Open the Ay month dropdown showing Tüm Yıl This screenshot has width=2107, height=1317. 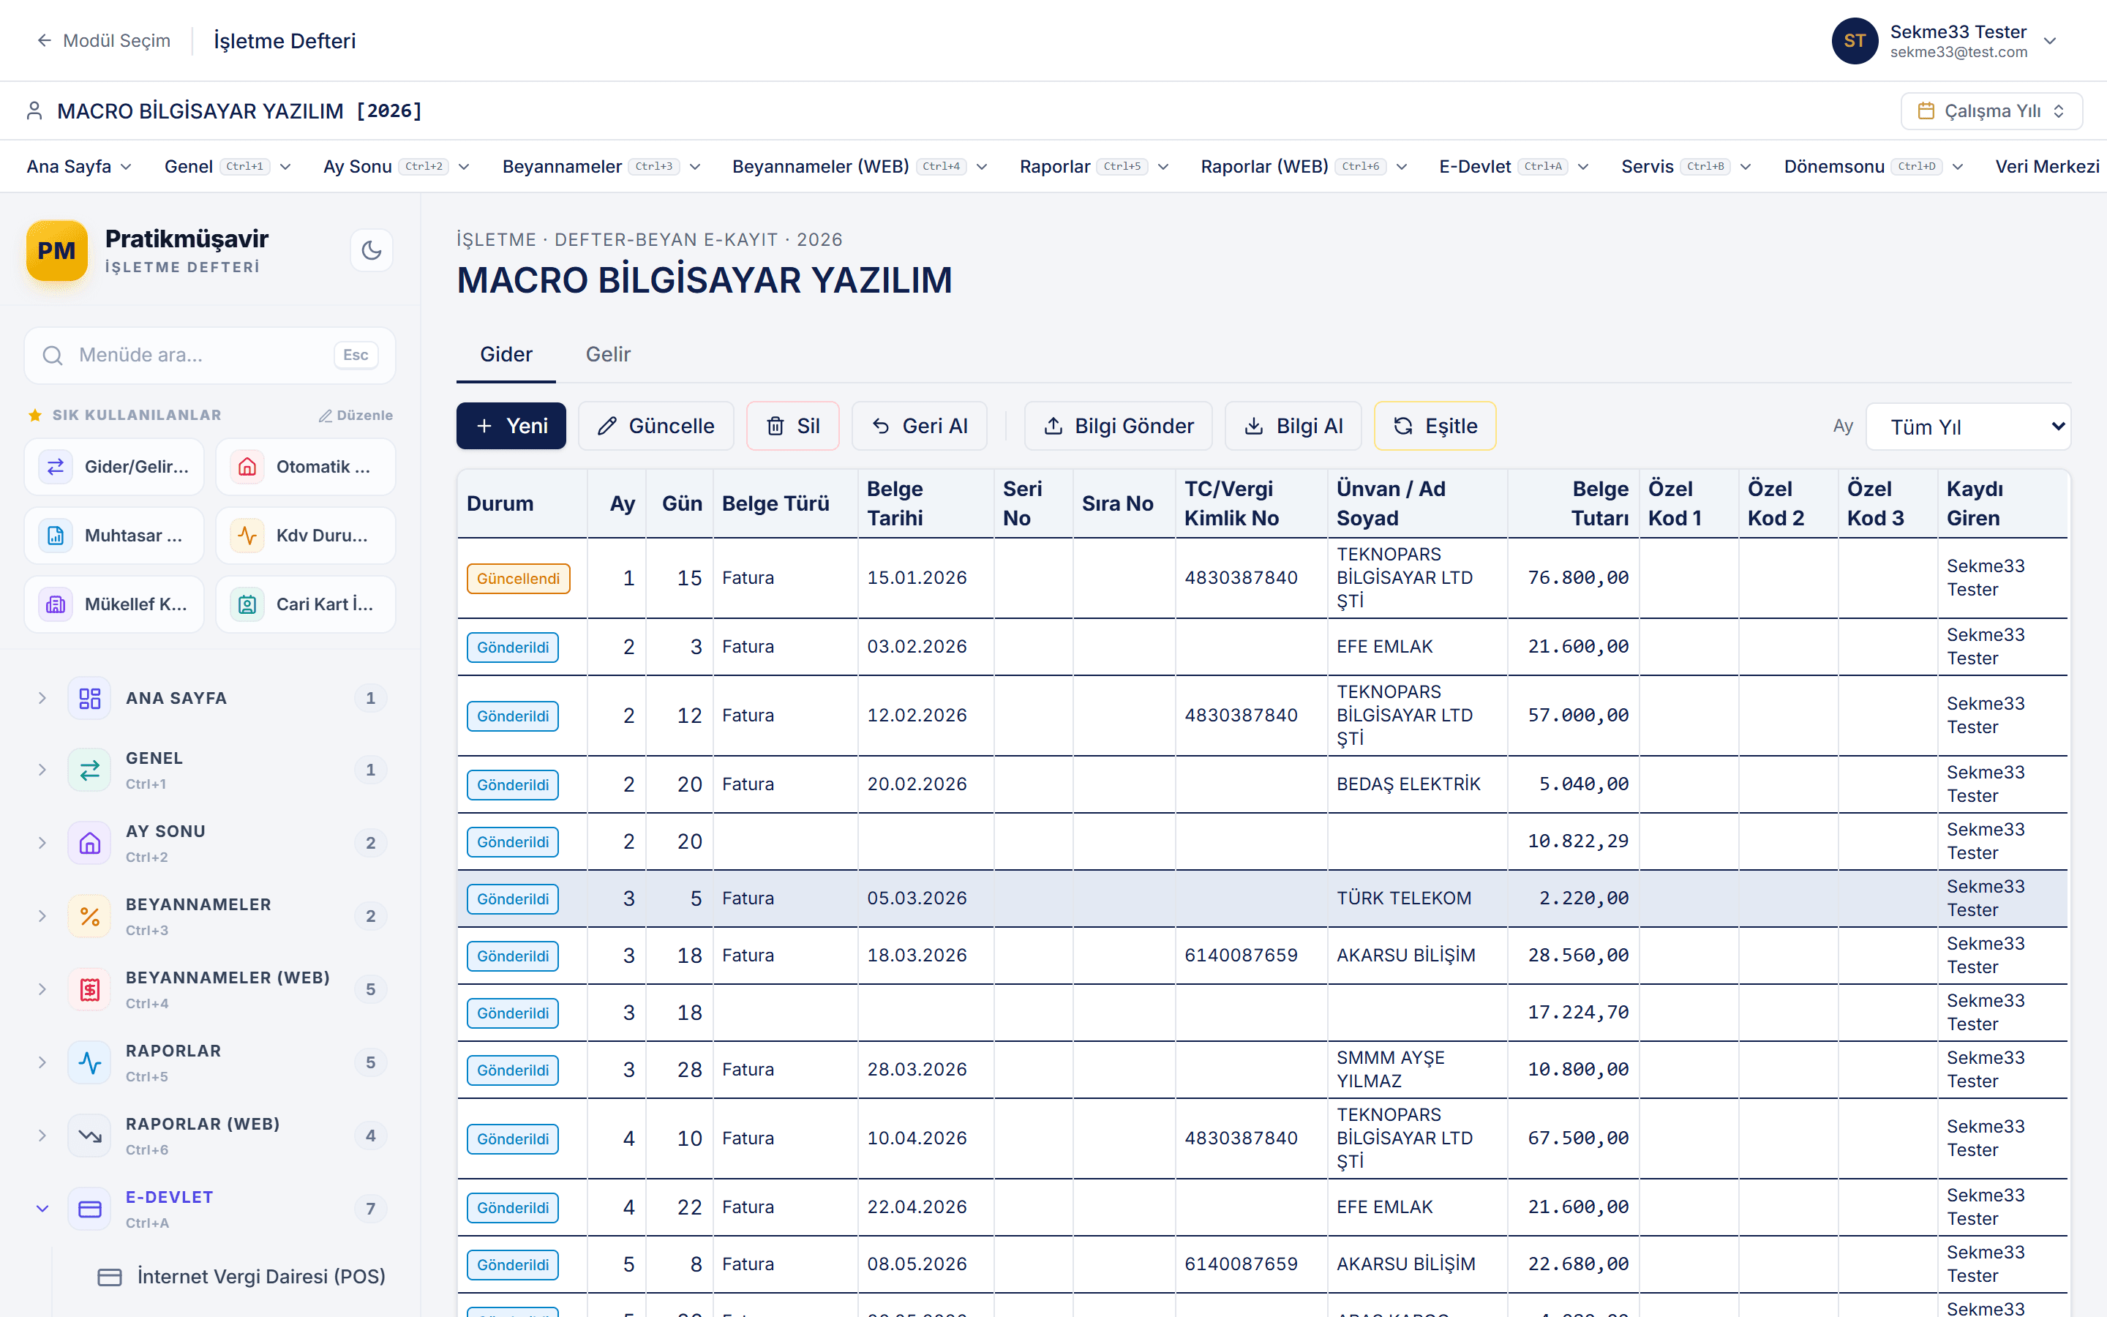(x=1969, y=427)
